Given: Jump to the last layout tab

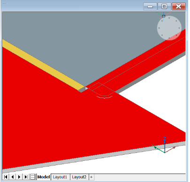Looking at the screenshot, I should click(x=26, y=177).
